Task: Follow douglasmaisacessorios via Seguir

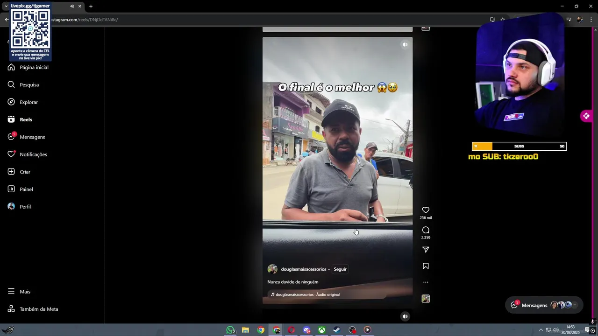Action: coord(340,269)
